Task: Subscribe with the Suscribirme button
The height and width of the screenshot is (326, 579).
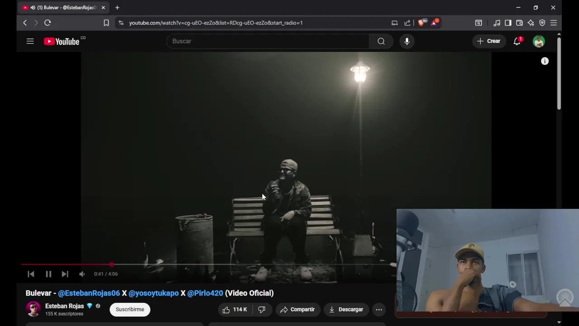Action: pyautogui.click(x=130, y=310)
